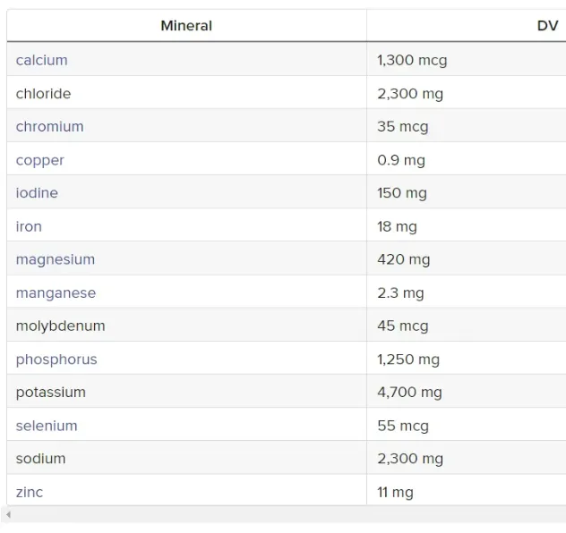The height and width of the screenshot is (533, 566).
Task: Go to the iodine link
Action: (37, 193)
